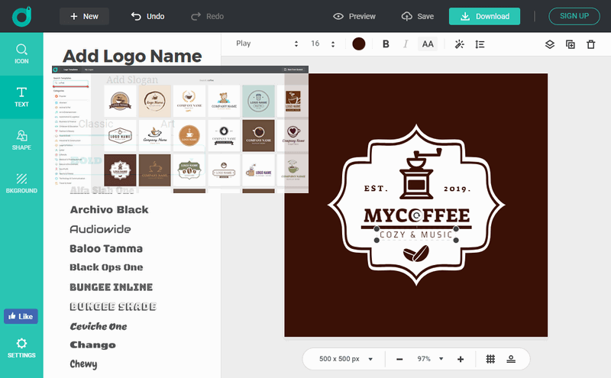
Task: Toggle italic text formatting
Action: 406,44
